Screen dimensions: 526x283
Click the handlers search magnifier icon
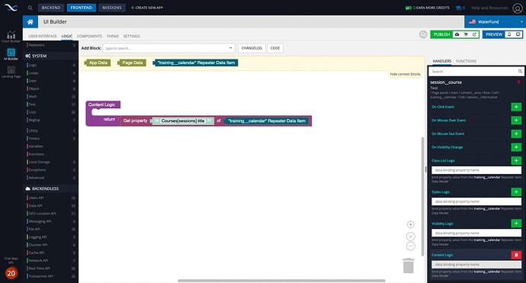tap(520, 71)
